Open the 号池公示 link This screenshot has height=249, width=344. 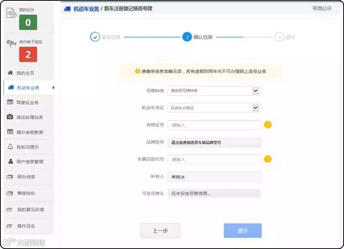click(322, 8)
